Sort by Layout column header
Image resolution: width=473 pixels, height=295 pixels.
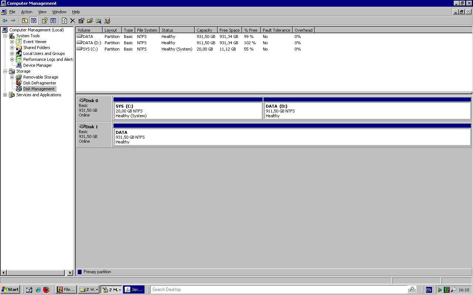pos(112,30)
